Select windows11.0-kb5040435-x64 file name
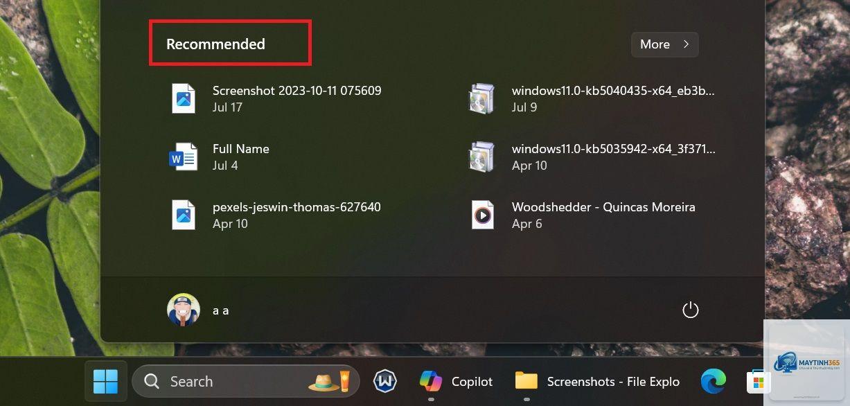The width and height of the screenshot is (850, 406). pyautogui.click(x=614, y=91)
